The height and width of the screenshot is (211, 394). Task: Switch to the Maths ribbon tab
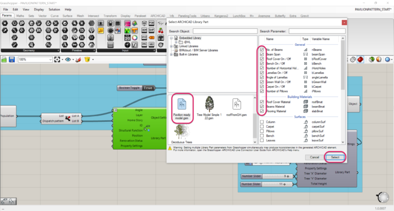(x=20, y=16)
